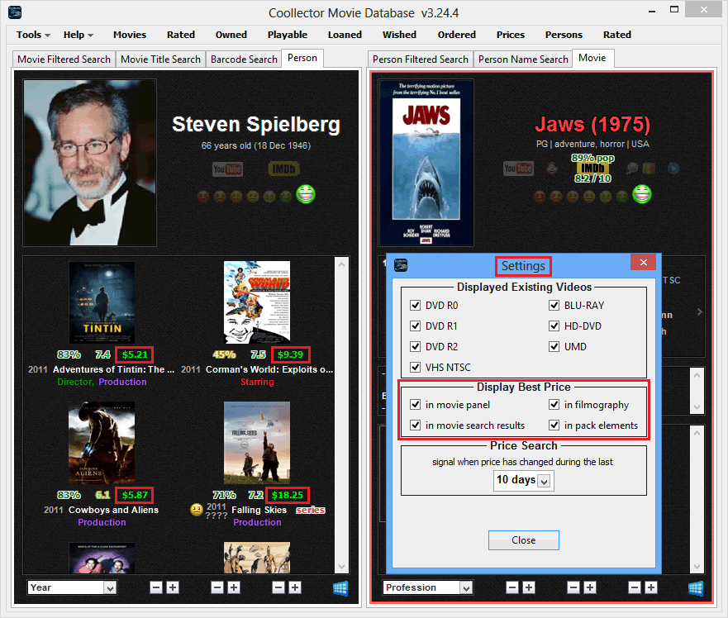This screenshot has width=728, height=618.
Task: Open IMDb page for Steven Spielberg
Action: [x=283, y=169]
